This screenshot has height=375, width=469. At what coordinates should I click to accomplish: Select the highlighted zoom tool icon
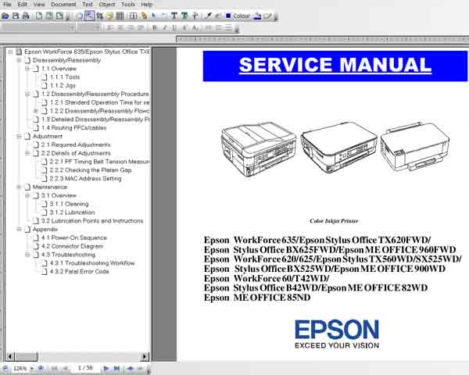(x=89, y=16)
